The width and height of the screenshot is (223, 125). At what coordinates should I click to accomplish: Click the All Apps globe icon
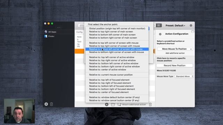point(46,32)
